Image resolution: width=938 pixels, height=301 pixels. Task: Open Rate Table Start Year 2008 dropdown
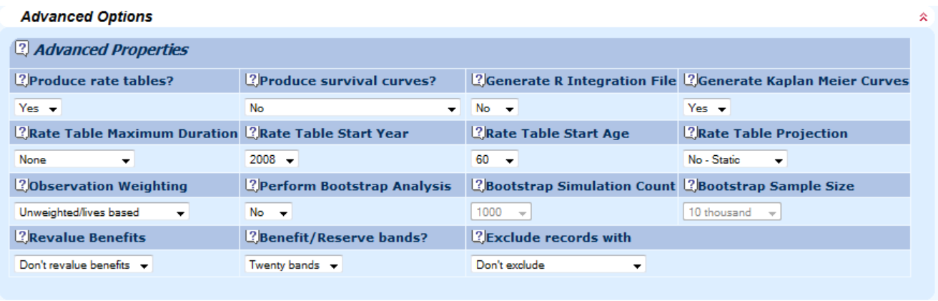tap(272, 161)
